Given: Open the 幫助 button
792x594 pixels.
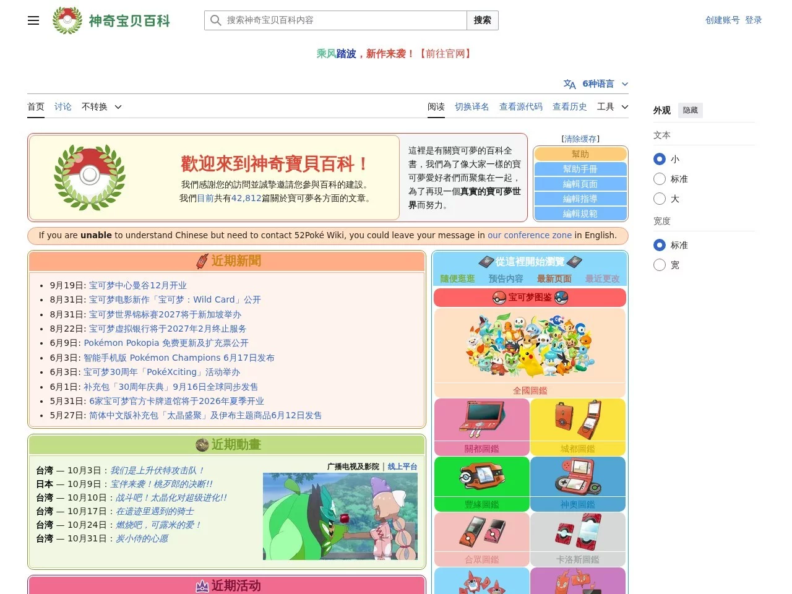Looking at the screenshot, I should (580, 154).
